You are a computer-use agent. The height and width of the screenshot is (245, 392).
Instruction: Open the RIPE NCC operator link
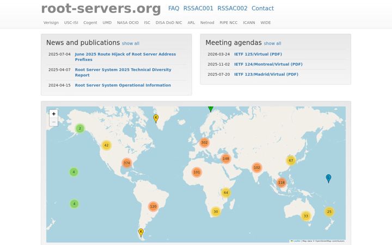[x=229, y=22]
